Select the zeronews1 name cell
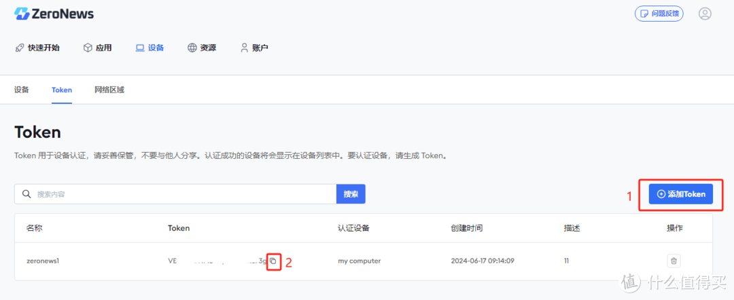This screenshot has width=734, height=300. click(x=43, y=261)
